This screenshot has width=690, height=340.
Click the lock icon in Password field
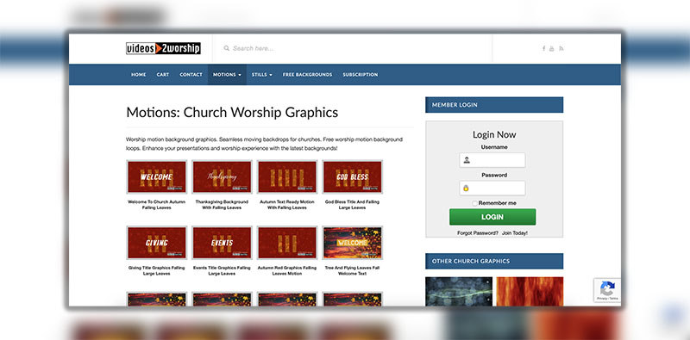(x=466, y=188)
